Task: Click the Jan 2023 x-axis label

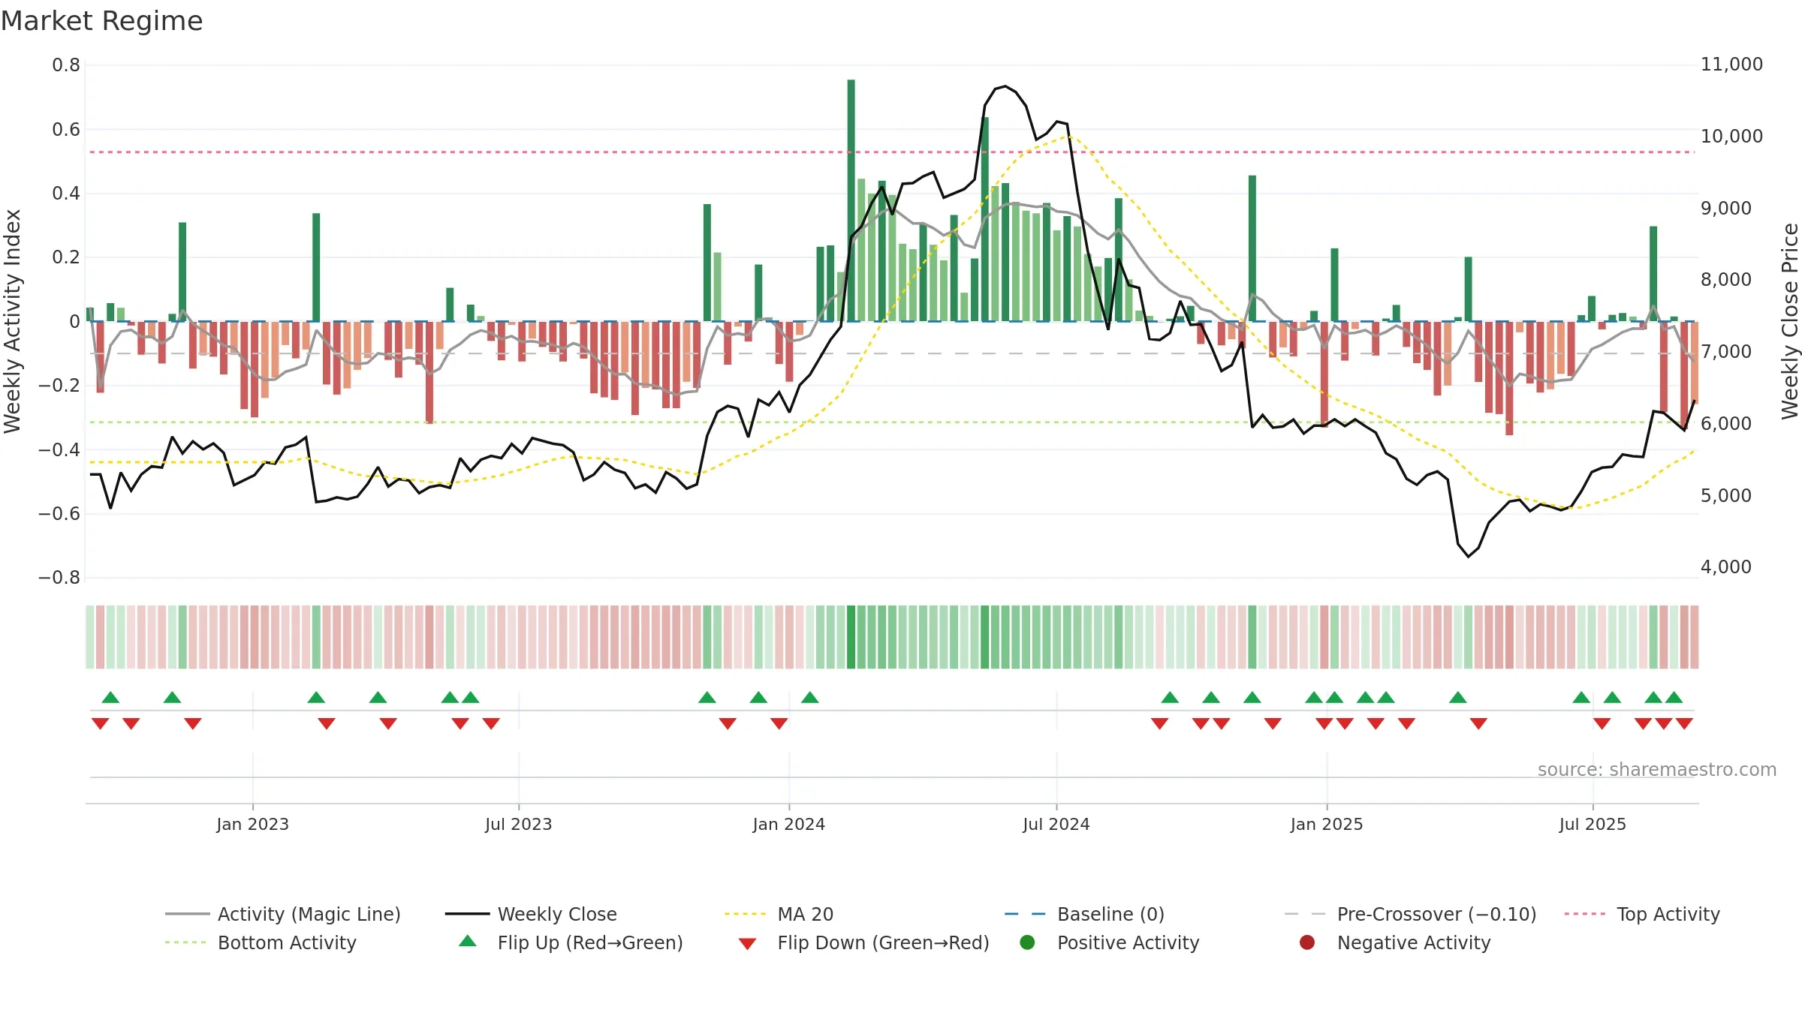Action: point(252,824)
